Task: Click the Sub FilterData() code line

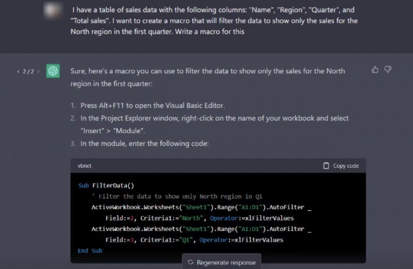Action: 106,185
